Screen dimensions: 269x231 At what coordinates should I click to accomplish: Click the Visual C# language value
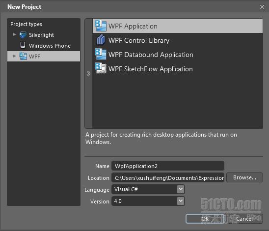tap(126, 189)
